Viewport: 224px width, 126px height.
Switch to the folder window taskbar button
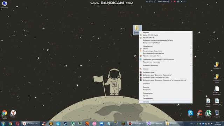[174, 124]
